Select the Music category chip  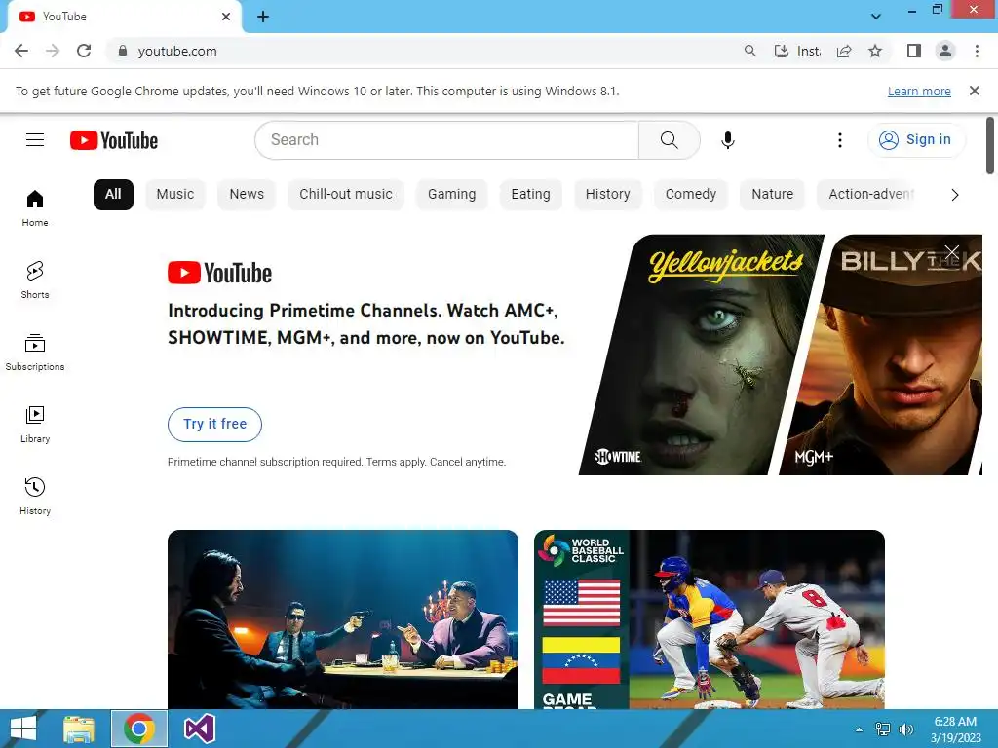pos(175,195)
